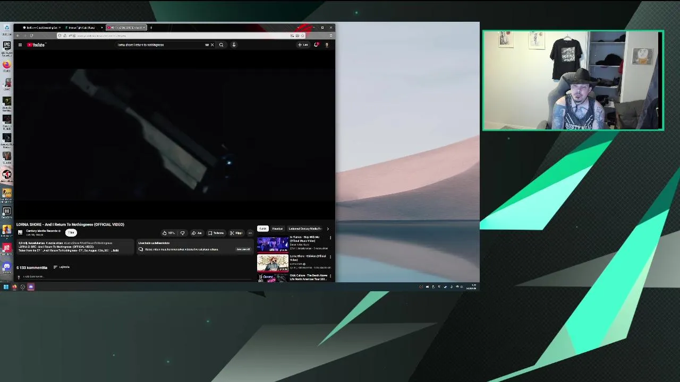Open a new browser tab
This screenshot has width=680, height=382.
151,28
